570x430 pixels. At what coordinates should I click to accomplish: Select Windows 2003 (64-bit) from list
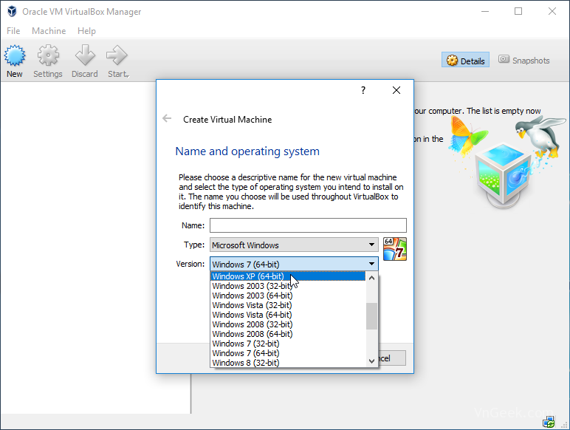tap(288, 296)
